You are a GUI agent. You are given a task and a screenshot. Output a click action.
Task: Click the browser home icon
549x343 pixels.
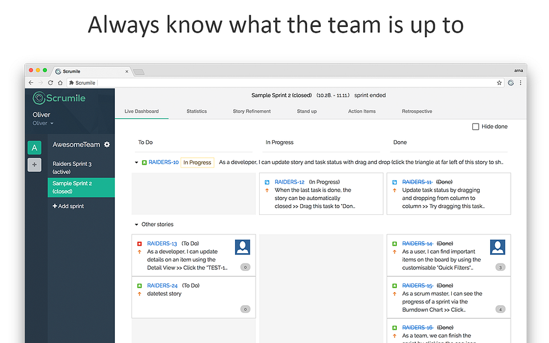[x=60, y=82]
